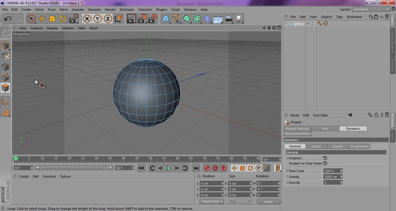Image resolution: width=396 pixels, height=211 pixels.
Task: Select the Rotate tool icon
Action: point(63,19)
